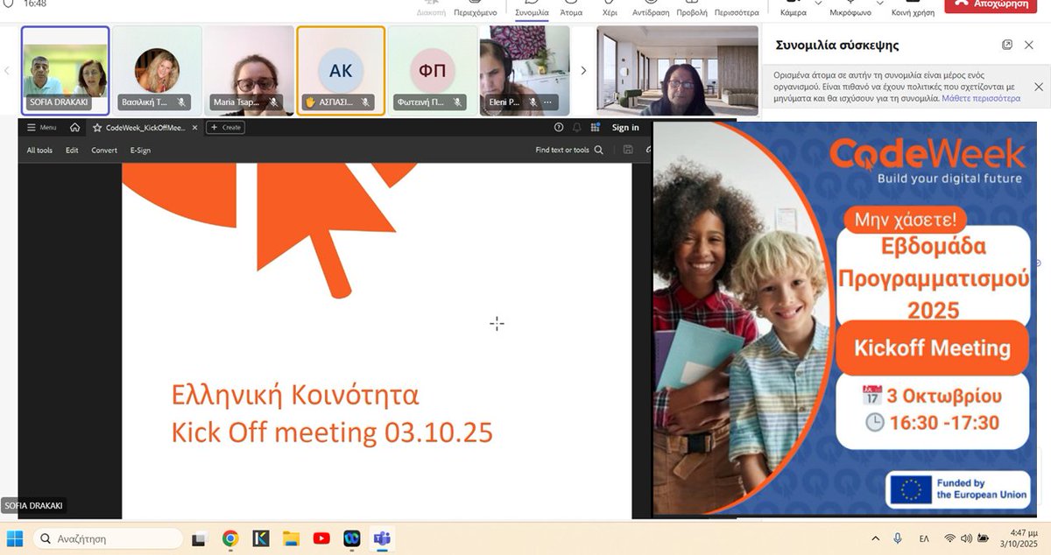
Task: Click the Create button in Acrobat
Action: pyautogui.click(x=225, y=127)
